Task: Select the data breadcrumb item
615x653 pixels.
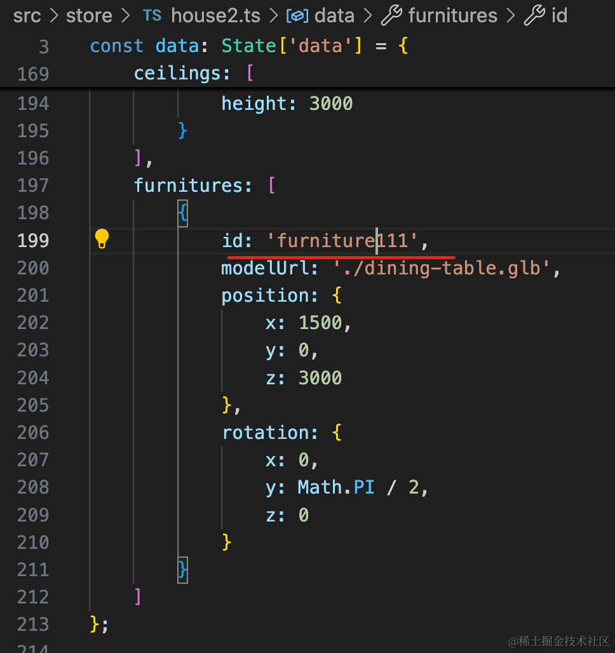Action: (334, 16)
